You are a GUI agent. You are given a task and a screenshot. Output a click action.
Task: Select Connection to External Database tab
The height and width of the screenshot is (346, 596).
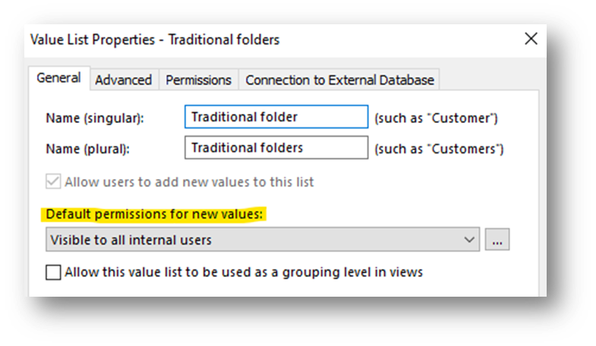339,80
